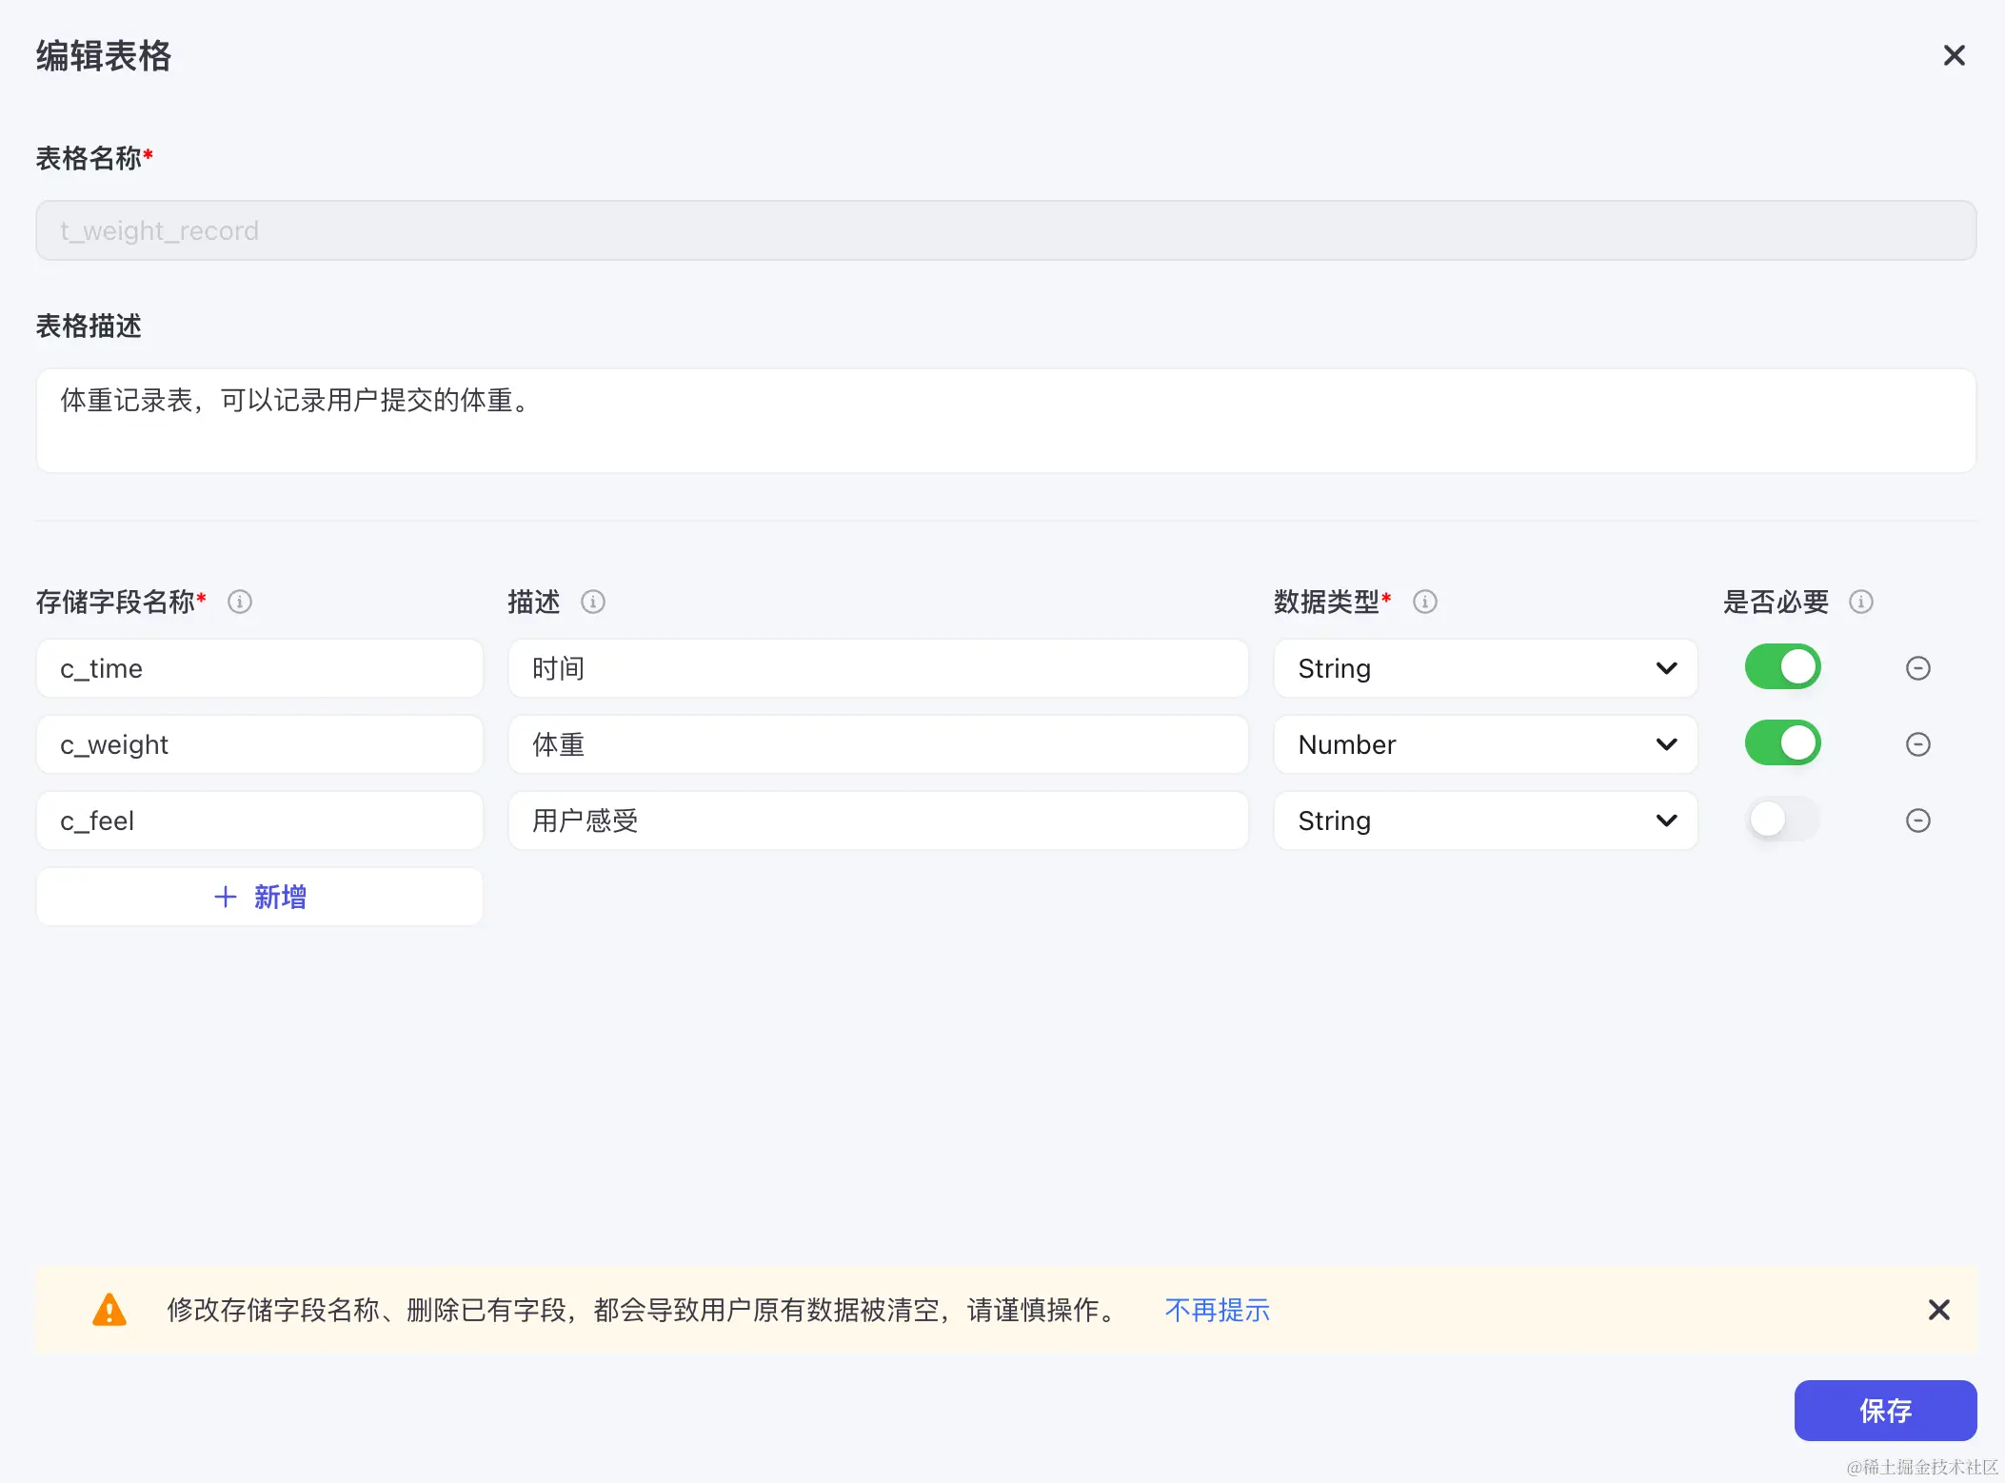Close the 编辑表格 dialog
Image resolution: width=2005 pixels, height=1483 pixels.
[1955, 56]
